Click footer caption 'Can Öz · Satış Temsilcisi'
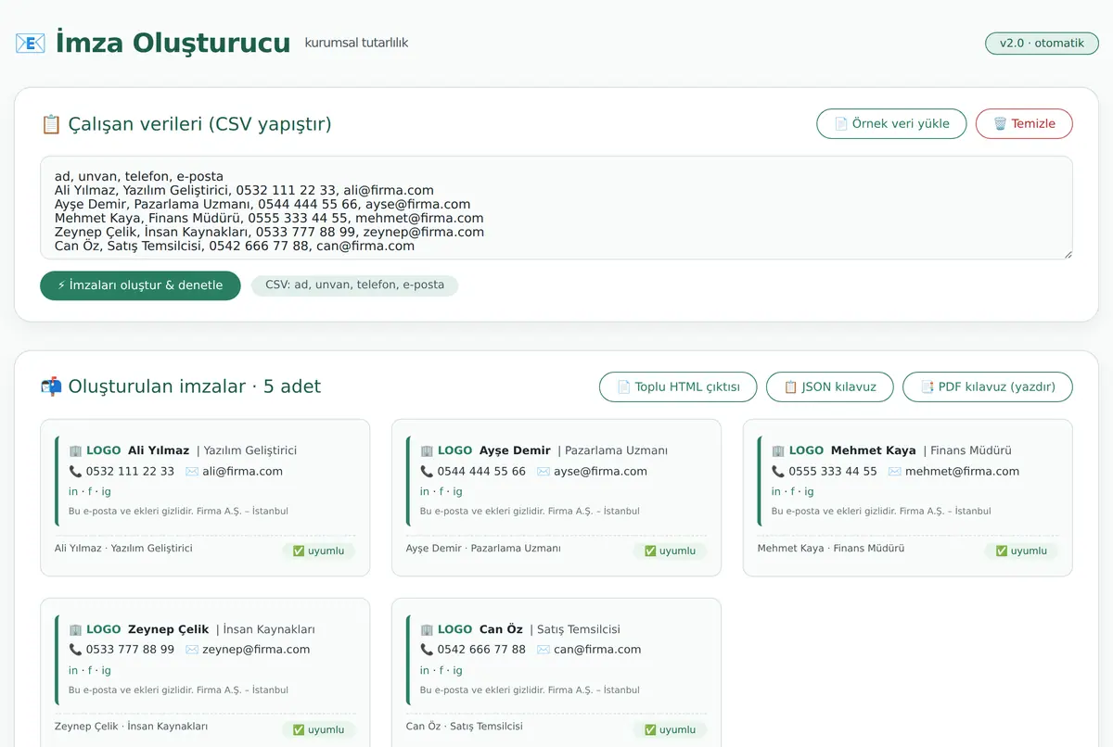The height and width of the screenshot is (747, 1113). point(465,727)
